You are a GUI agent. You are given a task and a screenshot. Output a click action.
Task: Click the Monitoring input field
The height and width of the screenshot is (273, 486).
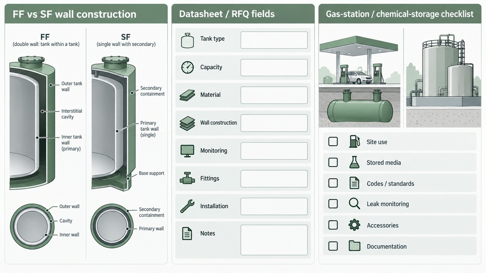(274, 151)
